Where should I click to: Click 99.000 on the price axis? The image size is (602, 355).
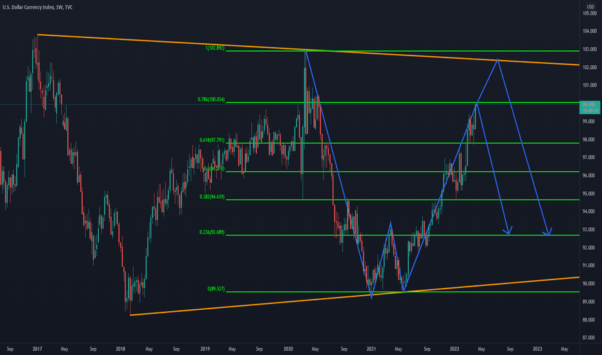(590, 121)
